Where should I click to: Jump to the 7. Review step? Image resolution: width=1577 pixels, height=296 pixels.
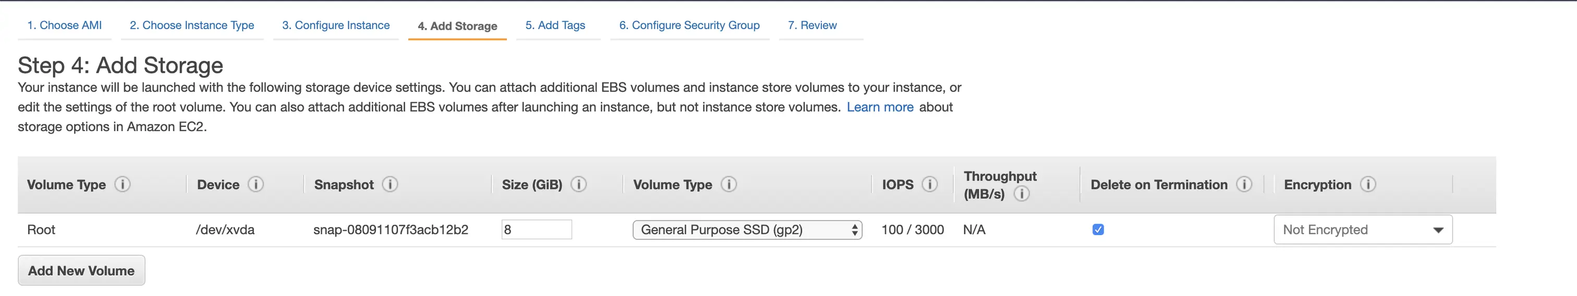pyautogui.click(x=812, y=25)
